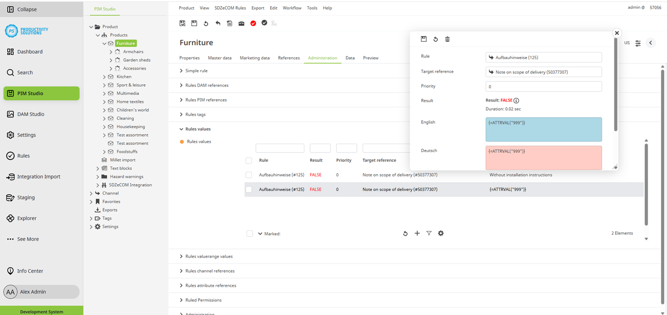The image size is (667, 315).
Task: Click the save icon in rule popup
Action: pyautogui.click(x=423, y=39)
